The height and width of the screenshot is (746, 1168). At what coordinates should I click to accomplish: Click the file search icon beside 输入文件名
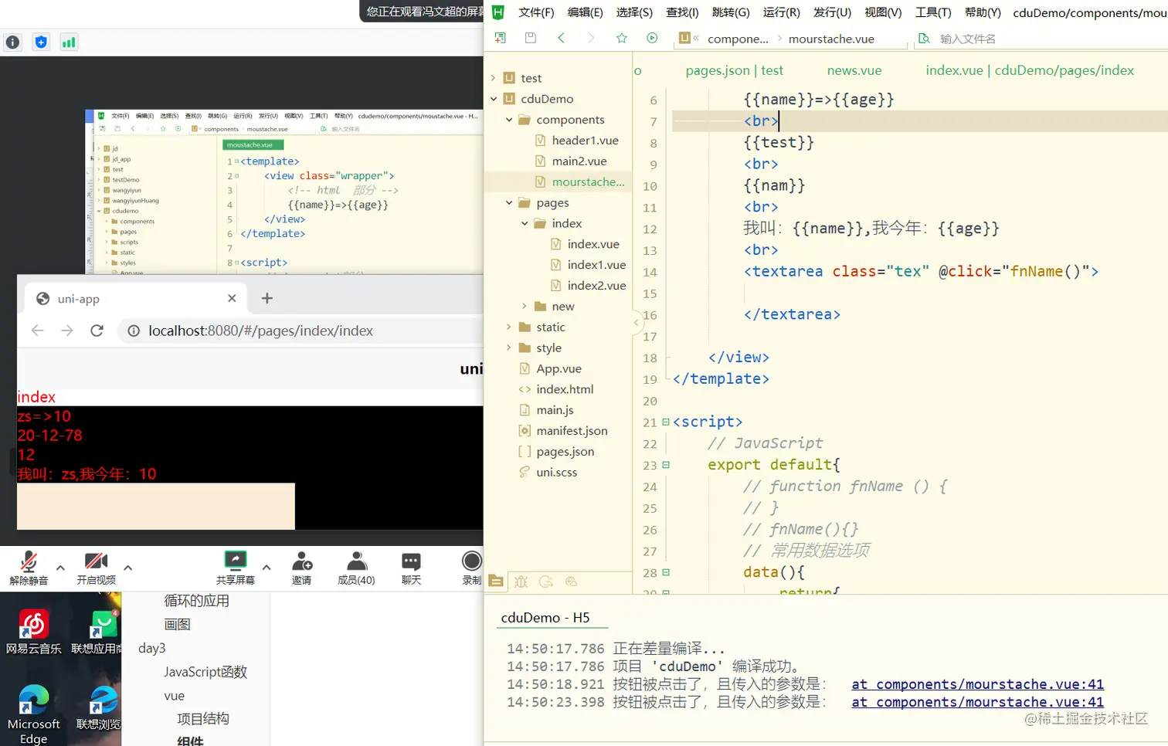click(924, 38)
